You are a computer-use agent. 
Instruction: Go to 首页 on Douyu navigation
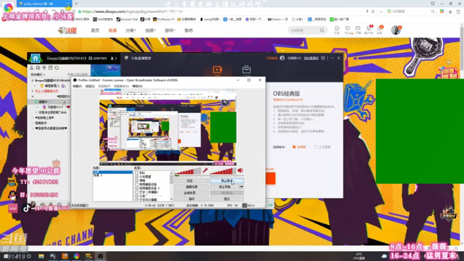(x=95, y=31)
